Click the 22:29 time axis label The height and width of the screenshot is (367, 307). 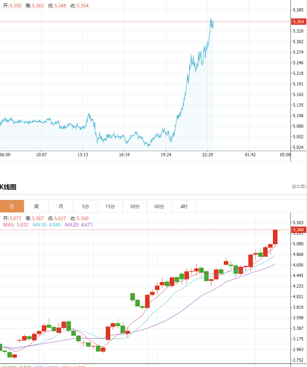[x=208, y=155]
